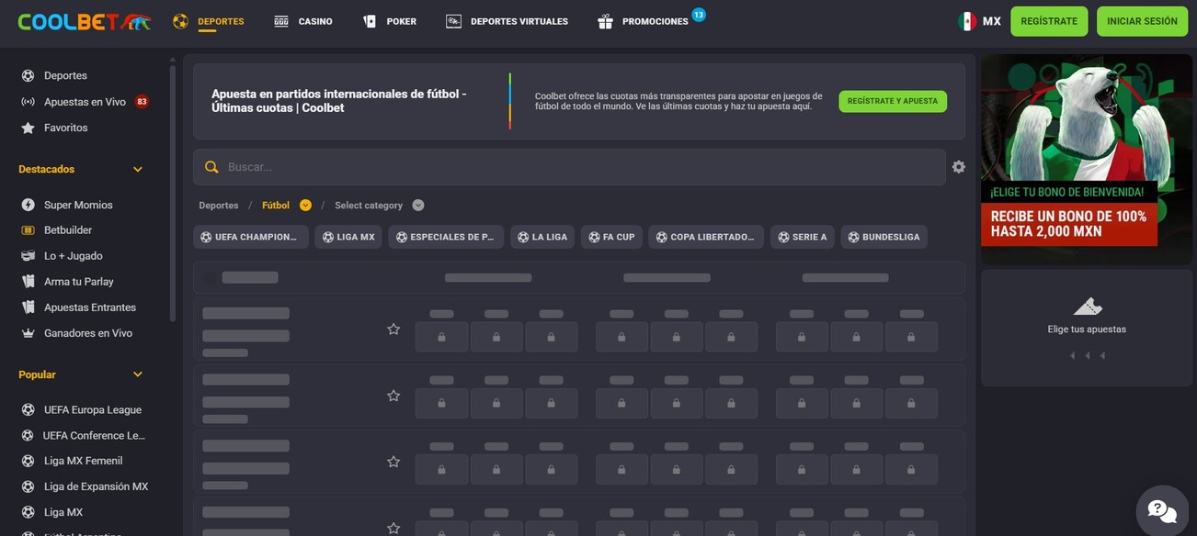Open the Deportes top navigation tab
Image resolution: width=1197 pixels, height=536 pixels.
[209, 21]
